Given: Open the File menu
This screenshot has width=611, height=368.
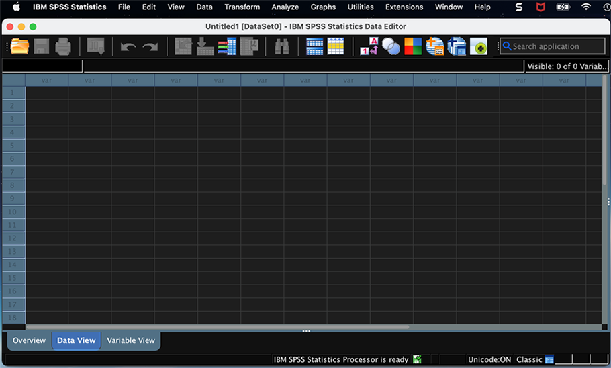Looking at the screenshot, I should coord(124,7).
